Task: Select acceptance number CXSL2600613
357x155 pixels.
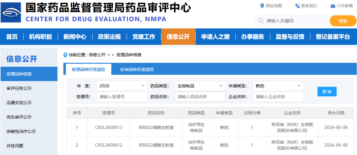Action: point(109,128)
